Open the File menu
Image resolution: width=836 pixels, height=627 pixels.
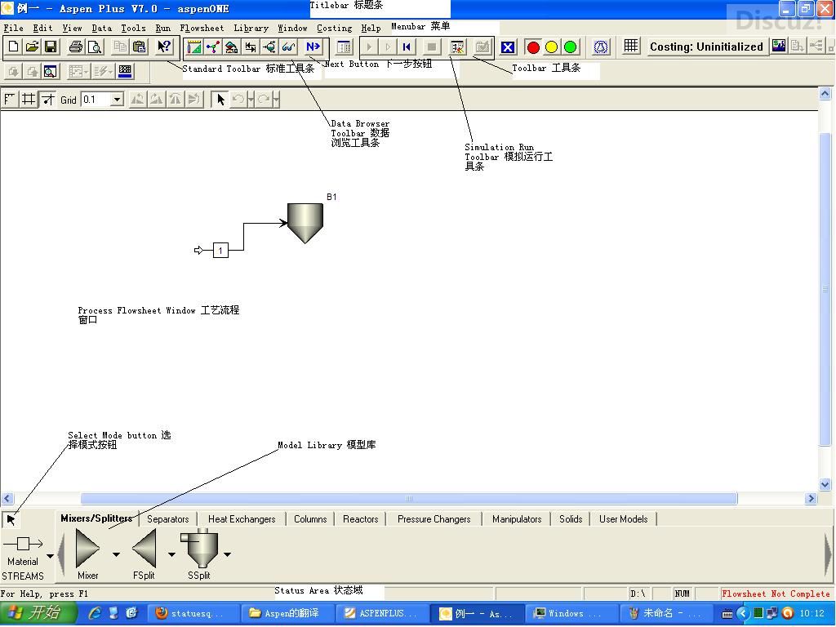tap(13, 29)
